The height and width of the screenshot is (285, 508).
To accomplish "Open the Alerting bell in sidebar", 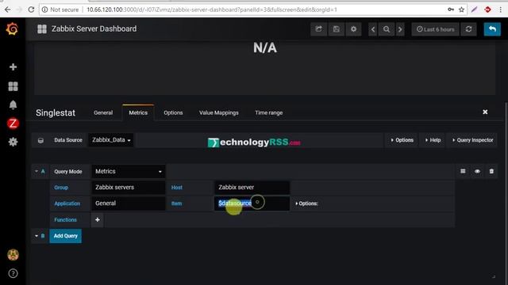I will [13, 105].
